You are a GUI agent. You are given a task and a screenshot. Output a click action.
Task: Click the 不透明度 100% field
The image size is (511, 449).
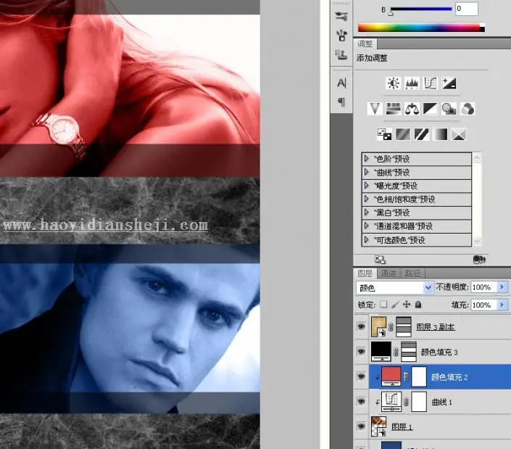pyautogui.click(x=483, y=287)
